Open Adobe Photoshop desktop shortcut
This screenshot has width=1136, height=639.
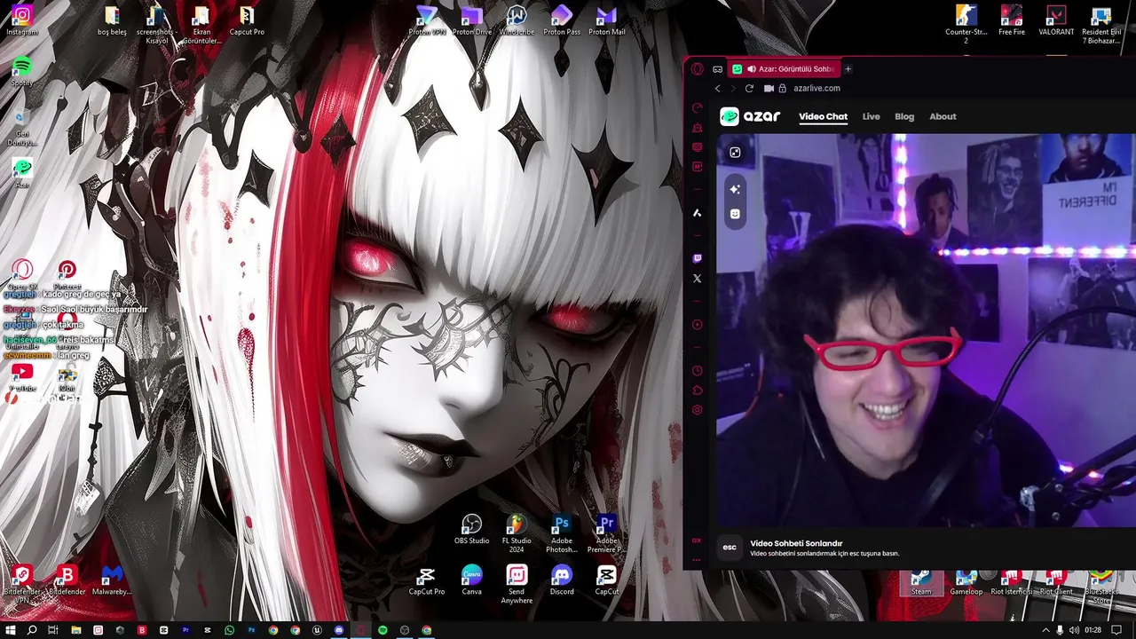(562, 533)
